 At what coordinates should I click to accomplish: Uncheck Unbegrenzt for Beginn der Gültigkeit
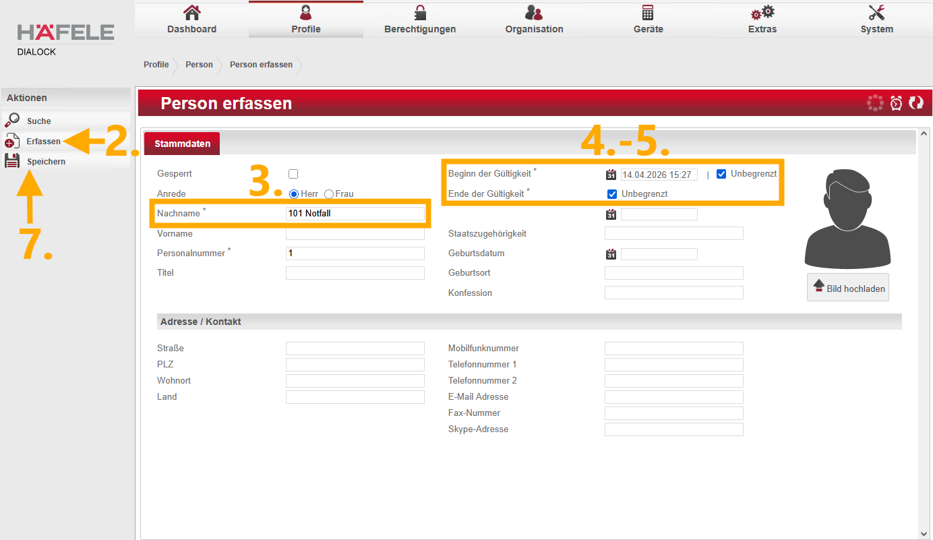721,174
